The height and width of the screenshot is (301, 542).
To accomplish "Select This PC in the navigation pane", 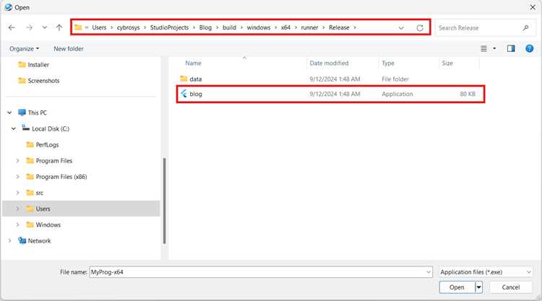I will tap(33, 113).
